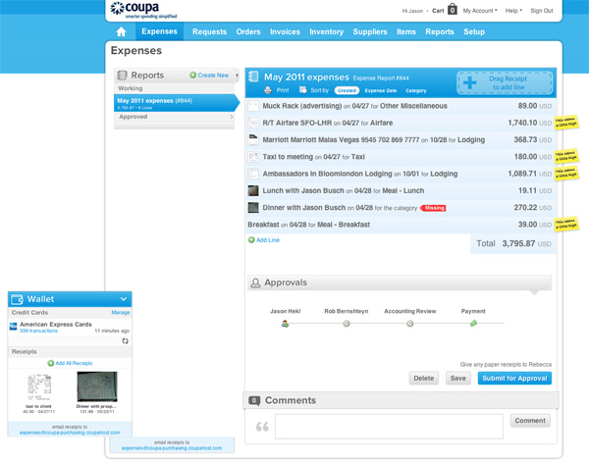This screenshot has height=462, width=589.
Task: Click the Payment step icon in Approvals
Action: coord(473,324)
